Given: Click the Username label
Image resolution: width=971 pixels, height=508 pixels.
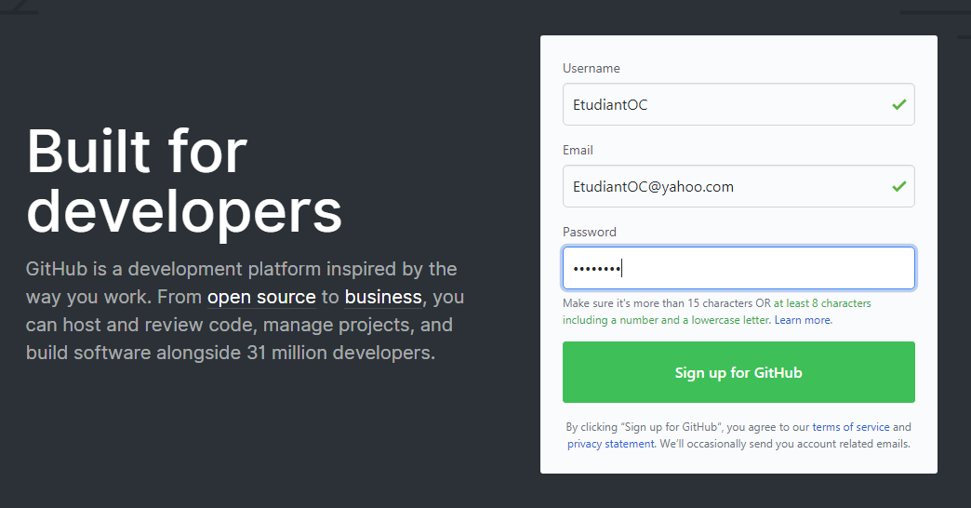Looking at the screenshot, I should pos(591,68).
